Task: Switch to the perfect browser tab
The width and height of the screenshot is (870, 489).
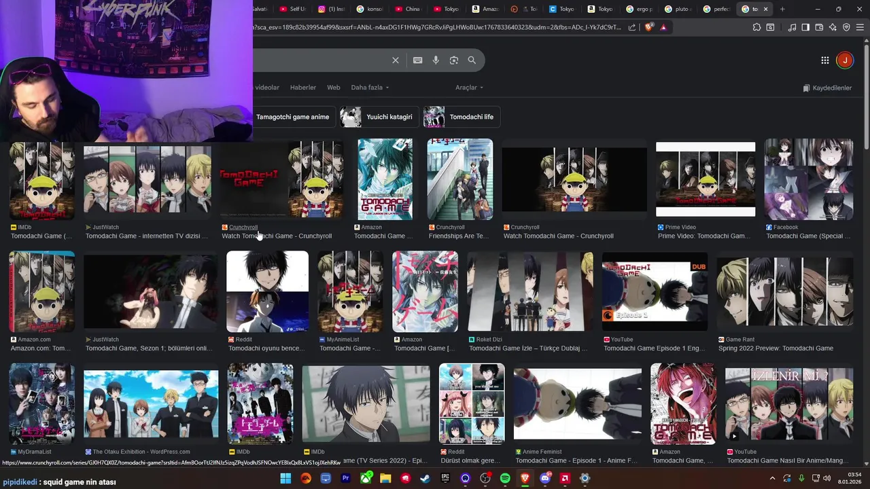Action: click(716, 9)
